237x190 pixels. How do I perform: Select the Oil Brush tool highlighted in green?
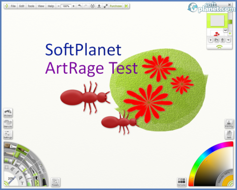point(23,149)
